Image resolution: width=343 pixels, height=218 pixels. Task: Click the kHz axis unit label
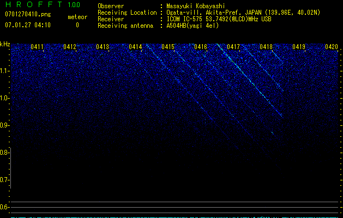5,44
